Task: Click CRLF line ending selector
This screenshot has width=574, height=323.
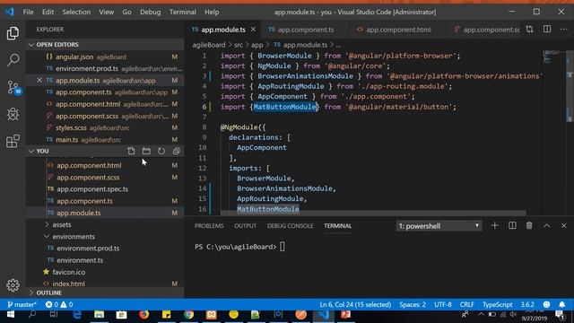Action: point(466,304)
